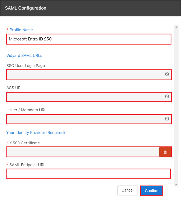Click the Your Identity Provider (Required) heading
181x200 pixels.
click(36, 133)
